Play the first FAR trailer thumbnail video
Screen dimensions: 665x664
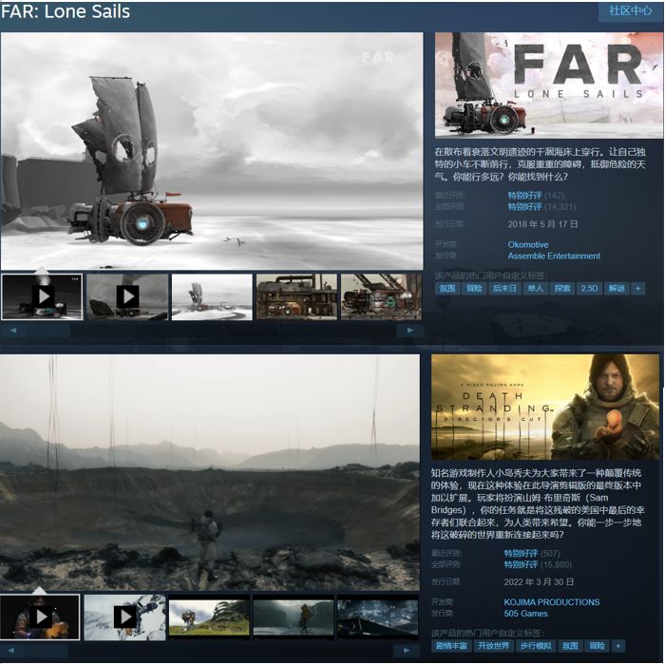[42, 296]
